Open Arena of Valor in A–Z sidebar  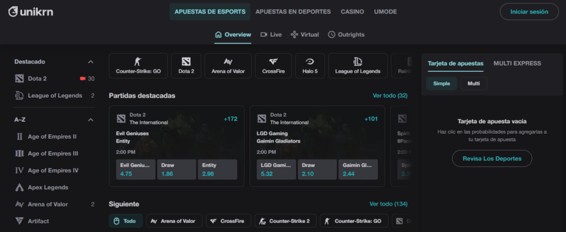(55, 204)
